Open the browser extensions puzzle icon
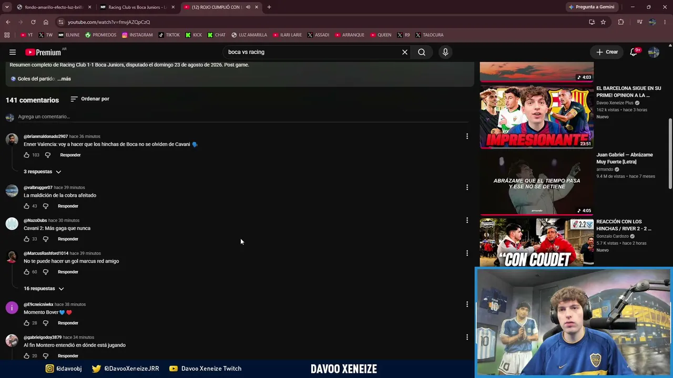The height and width of the screenshot is (378, 673). (621, 22)
